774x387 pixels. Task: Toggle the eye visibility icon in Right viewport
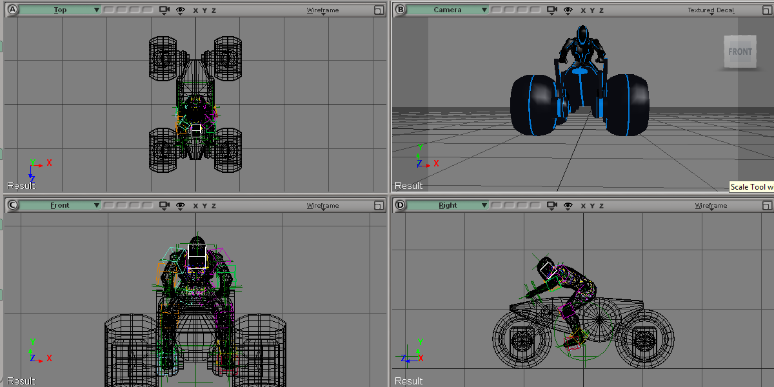[x=568, y=206]
